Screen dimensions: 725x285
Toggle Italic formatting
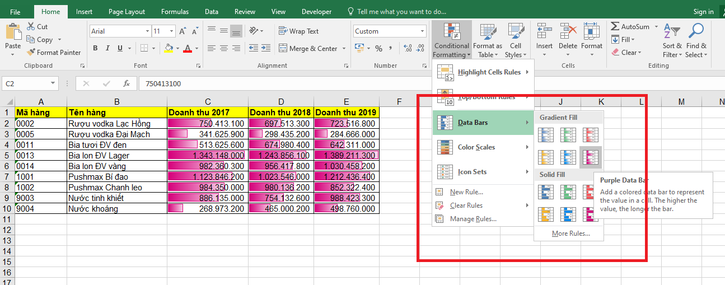107,49
